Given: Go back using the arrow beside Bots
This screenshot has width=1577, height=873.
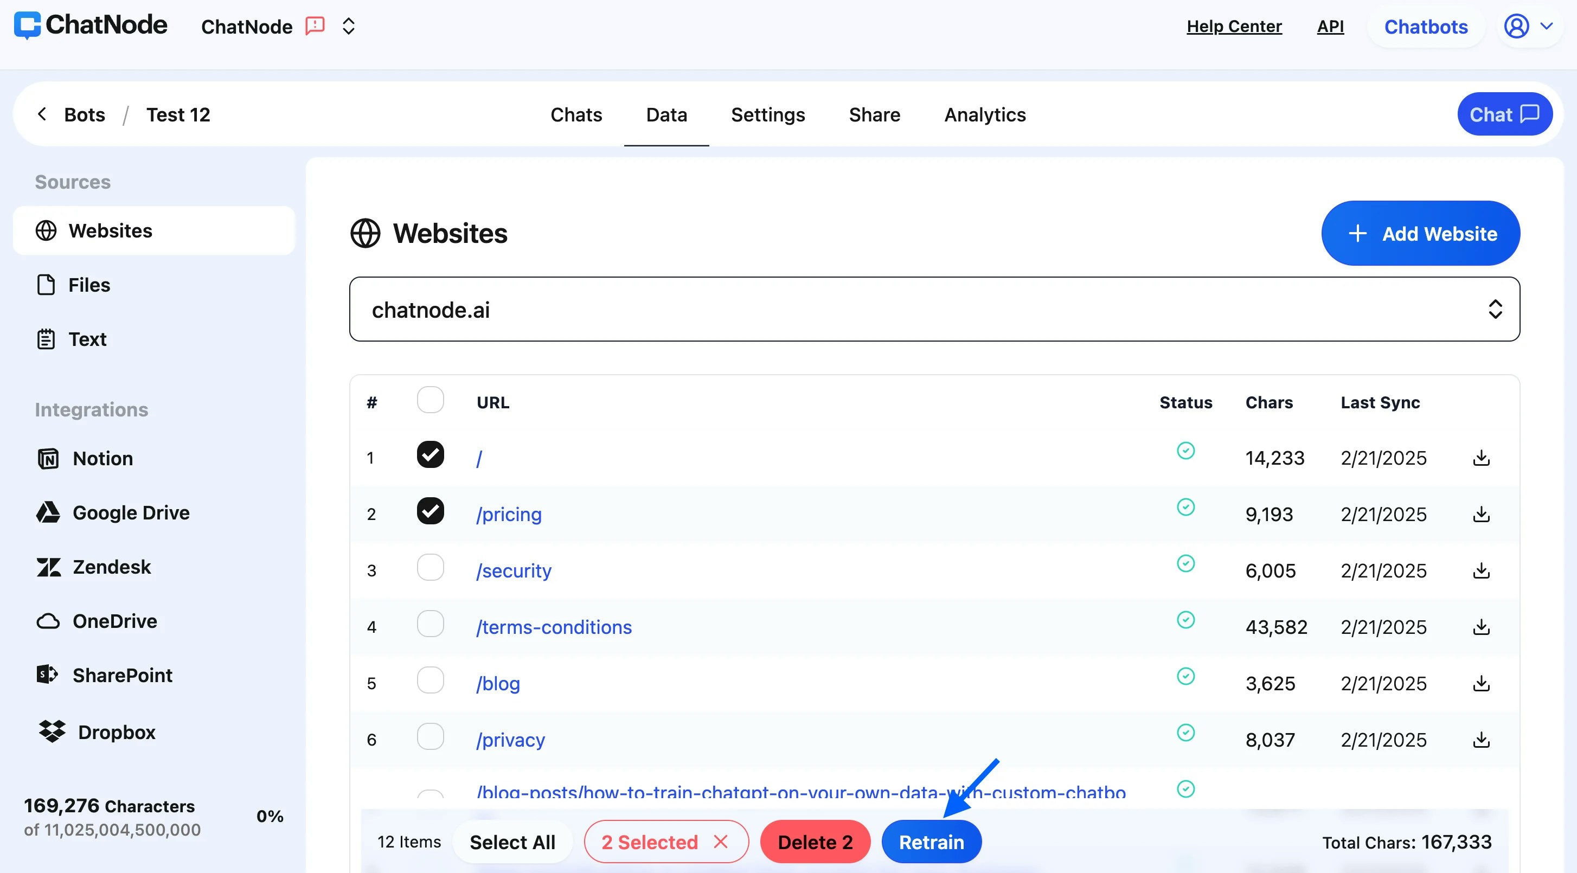Looking at the screenshot, I should tap(42, 114).
